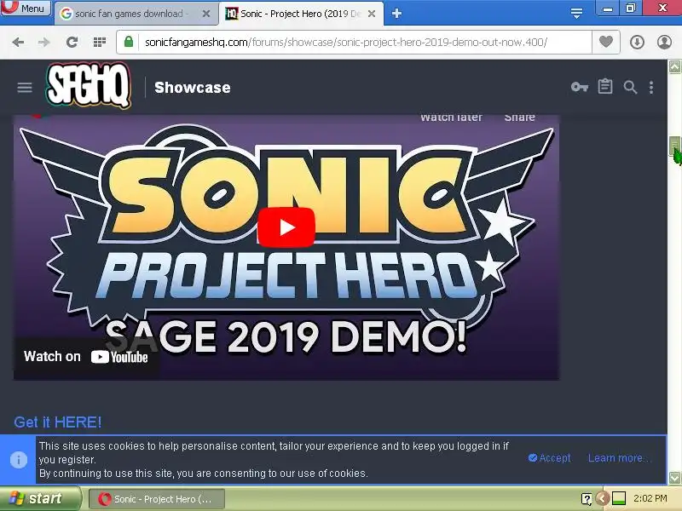Go forward with the forward arrow
The image size is (682, 511).
(x=44, y=42)
